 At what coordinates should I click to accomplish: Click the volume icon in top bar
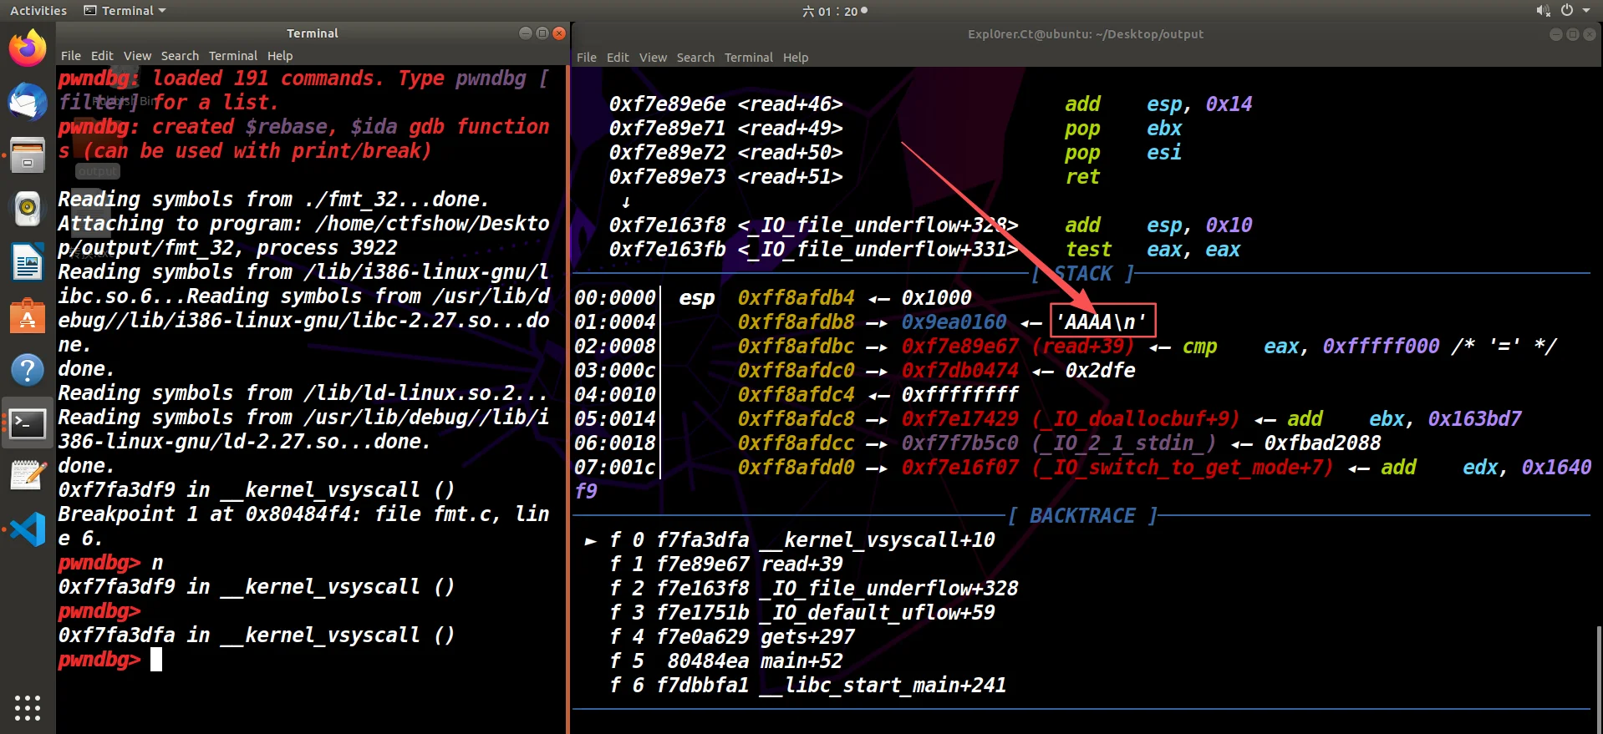point(1542,11)
